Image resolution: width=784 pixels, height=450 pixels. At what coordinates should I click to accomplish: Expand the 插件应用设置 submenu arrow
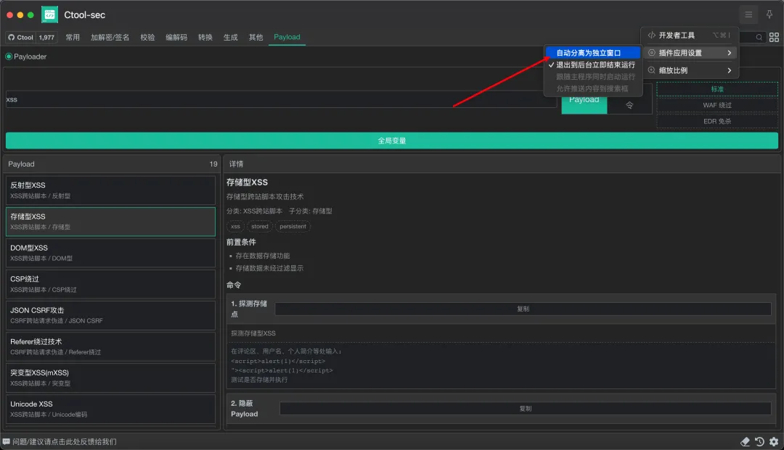730,53
